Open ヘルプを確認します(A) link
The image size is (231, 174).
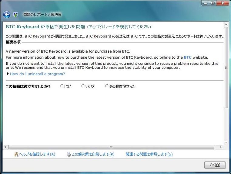pyautogui.click(x=37, y=154)
